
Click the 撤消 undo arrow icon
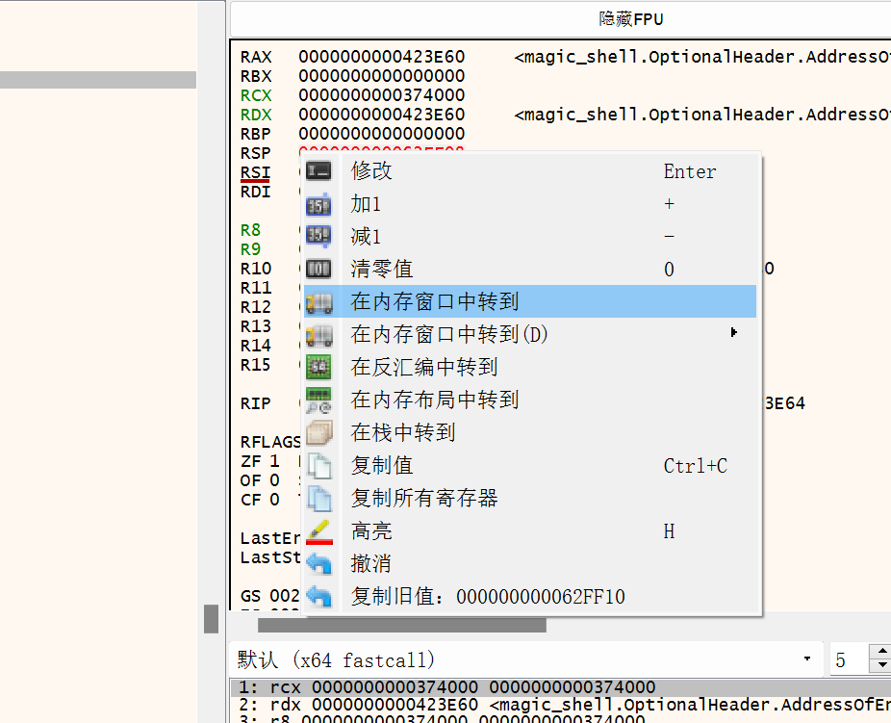318,563
